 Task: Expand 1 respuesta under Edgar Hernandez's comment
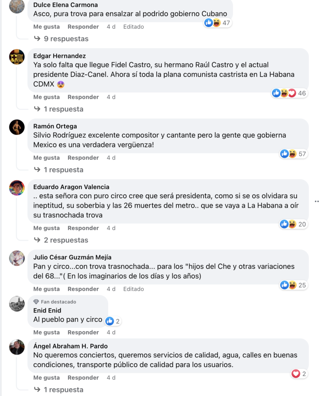(x=59, y=109)
